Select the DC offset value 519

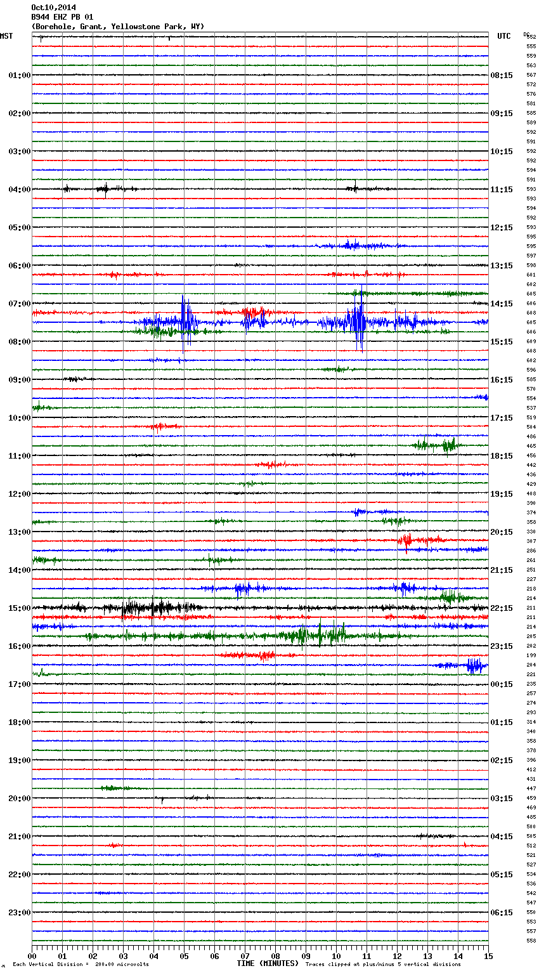point(531,418)
